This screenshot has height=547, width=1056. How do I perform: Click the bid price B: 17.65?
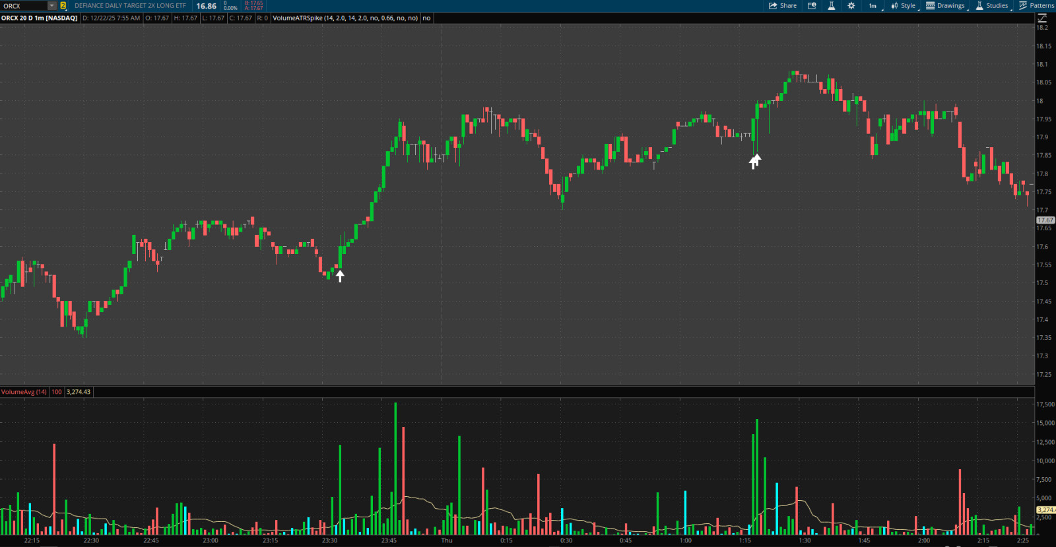click(254, 3)
